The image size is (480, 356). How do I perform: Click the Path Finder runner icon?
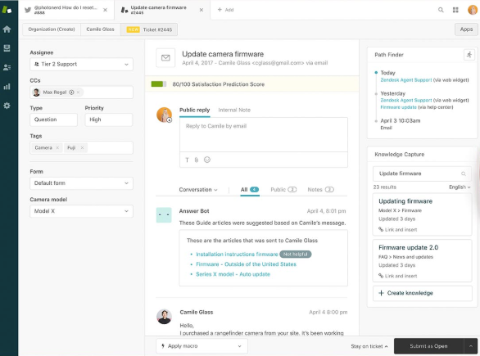point(469,55)
